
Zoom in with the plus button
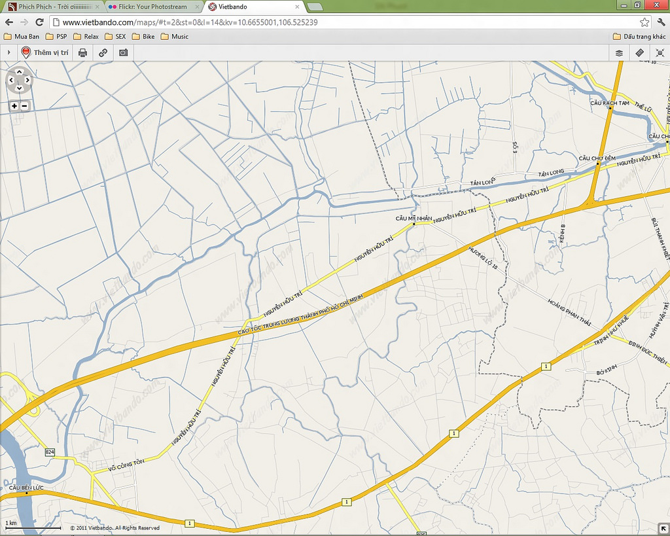(x=14, y=105)
